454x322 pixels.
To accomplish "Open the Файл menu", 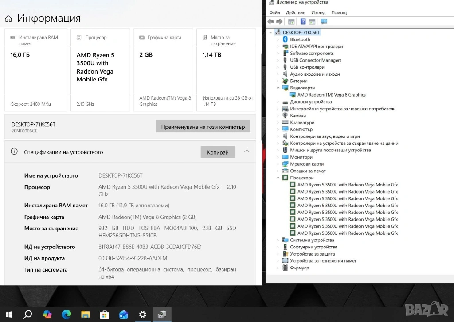I will [x=274, y=13].
